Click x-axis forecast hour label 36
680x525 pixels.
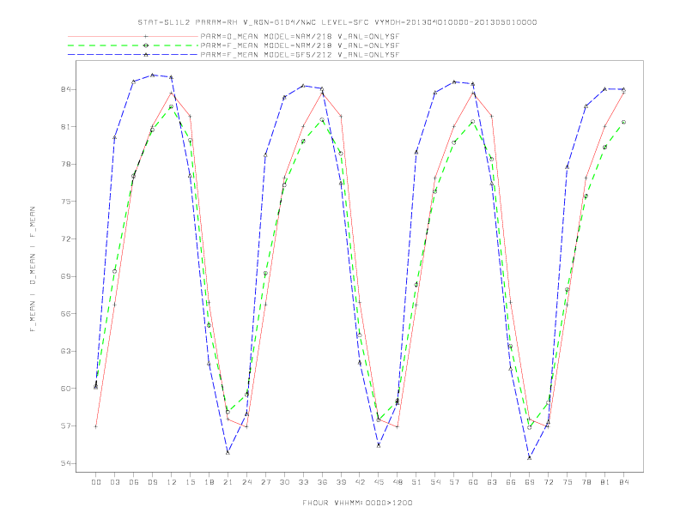point(322,482)
